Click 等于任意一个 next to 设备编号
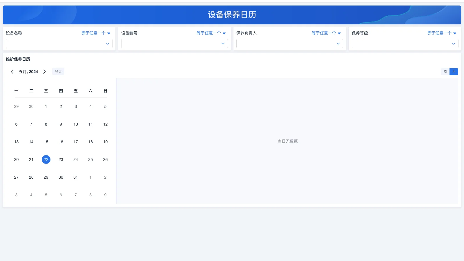The height and width of the screenshot is (261, 464). tap(211, 33)
